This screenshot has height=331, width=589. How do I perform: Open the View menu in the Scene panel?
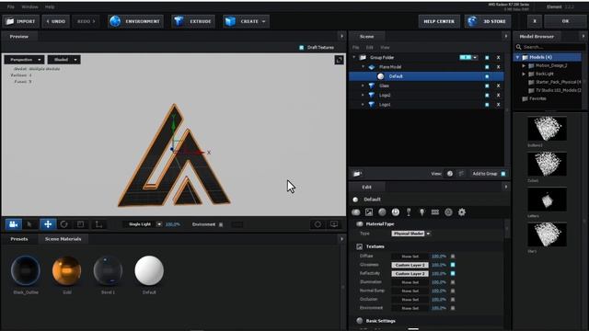point(385,48)
